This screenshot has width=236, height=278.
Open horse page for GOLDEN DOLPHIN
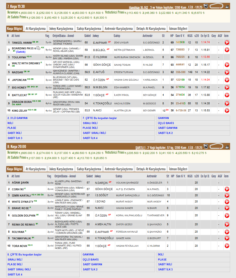[x=24, y=216]
